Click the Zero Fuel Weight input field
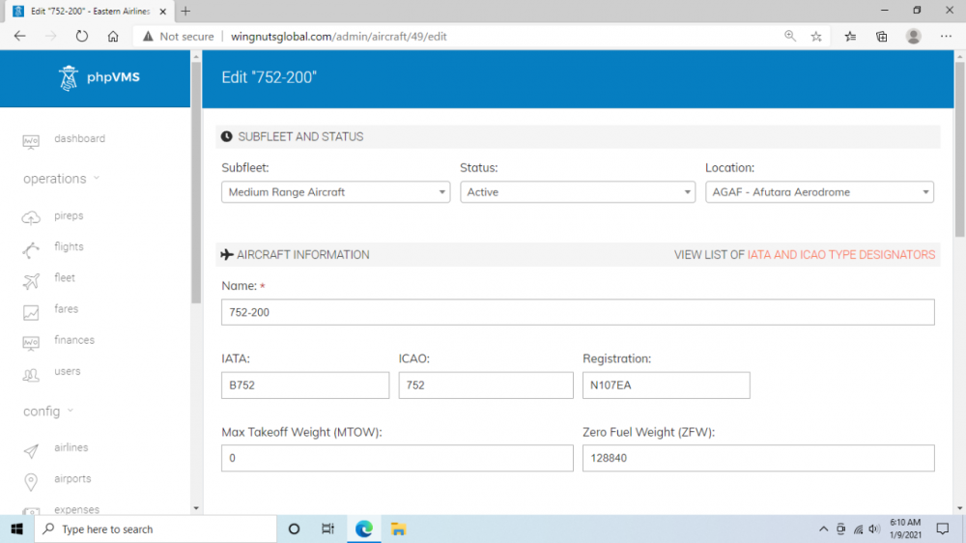This screenshot has height=543, width=966. coord(757,458)
